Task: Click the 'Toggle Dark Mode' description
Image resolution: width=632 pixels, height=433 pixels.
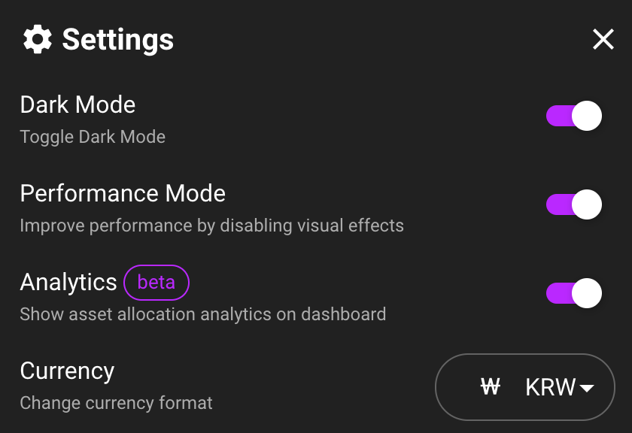Action: pos(93,137)
